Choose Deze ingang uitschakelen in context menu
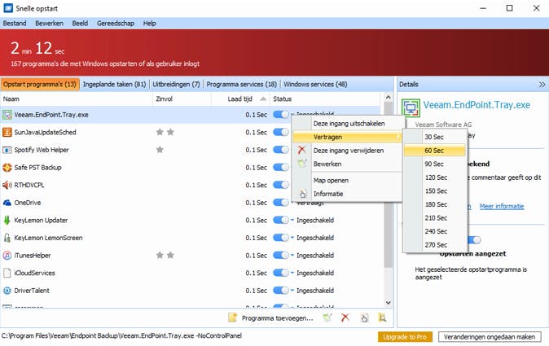 coord(349,124)
